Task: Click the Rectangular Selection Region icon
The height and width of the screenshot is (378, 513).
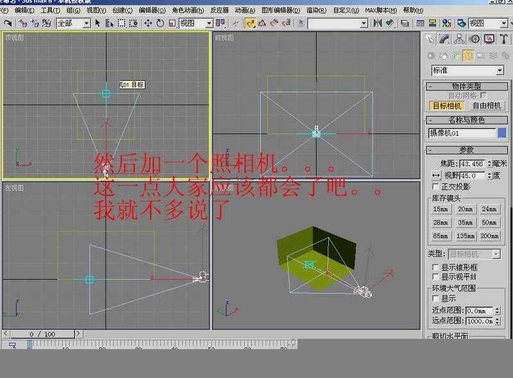Action: click(121, 23)
